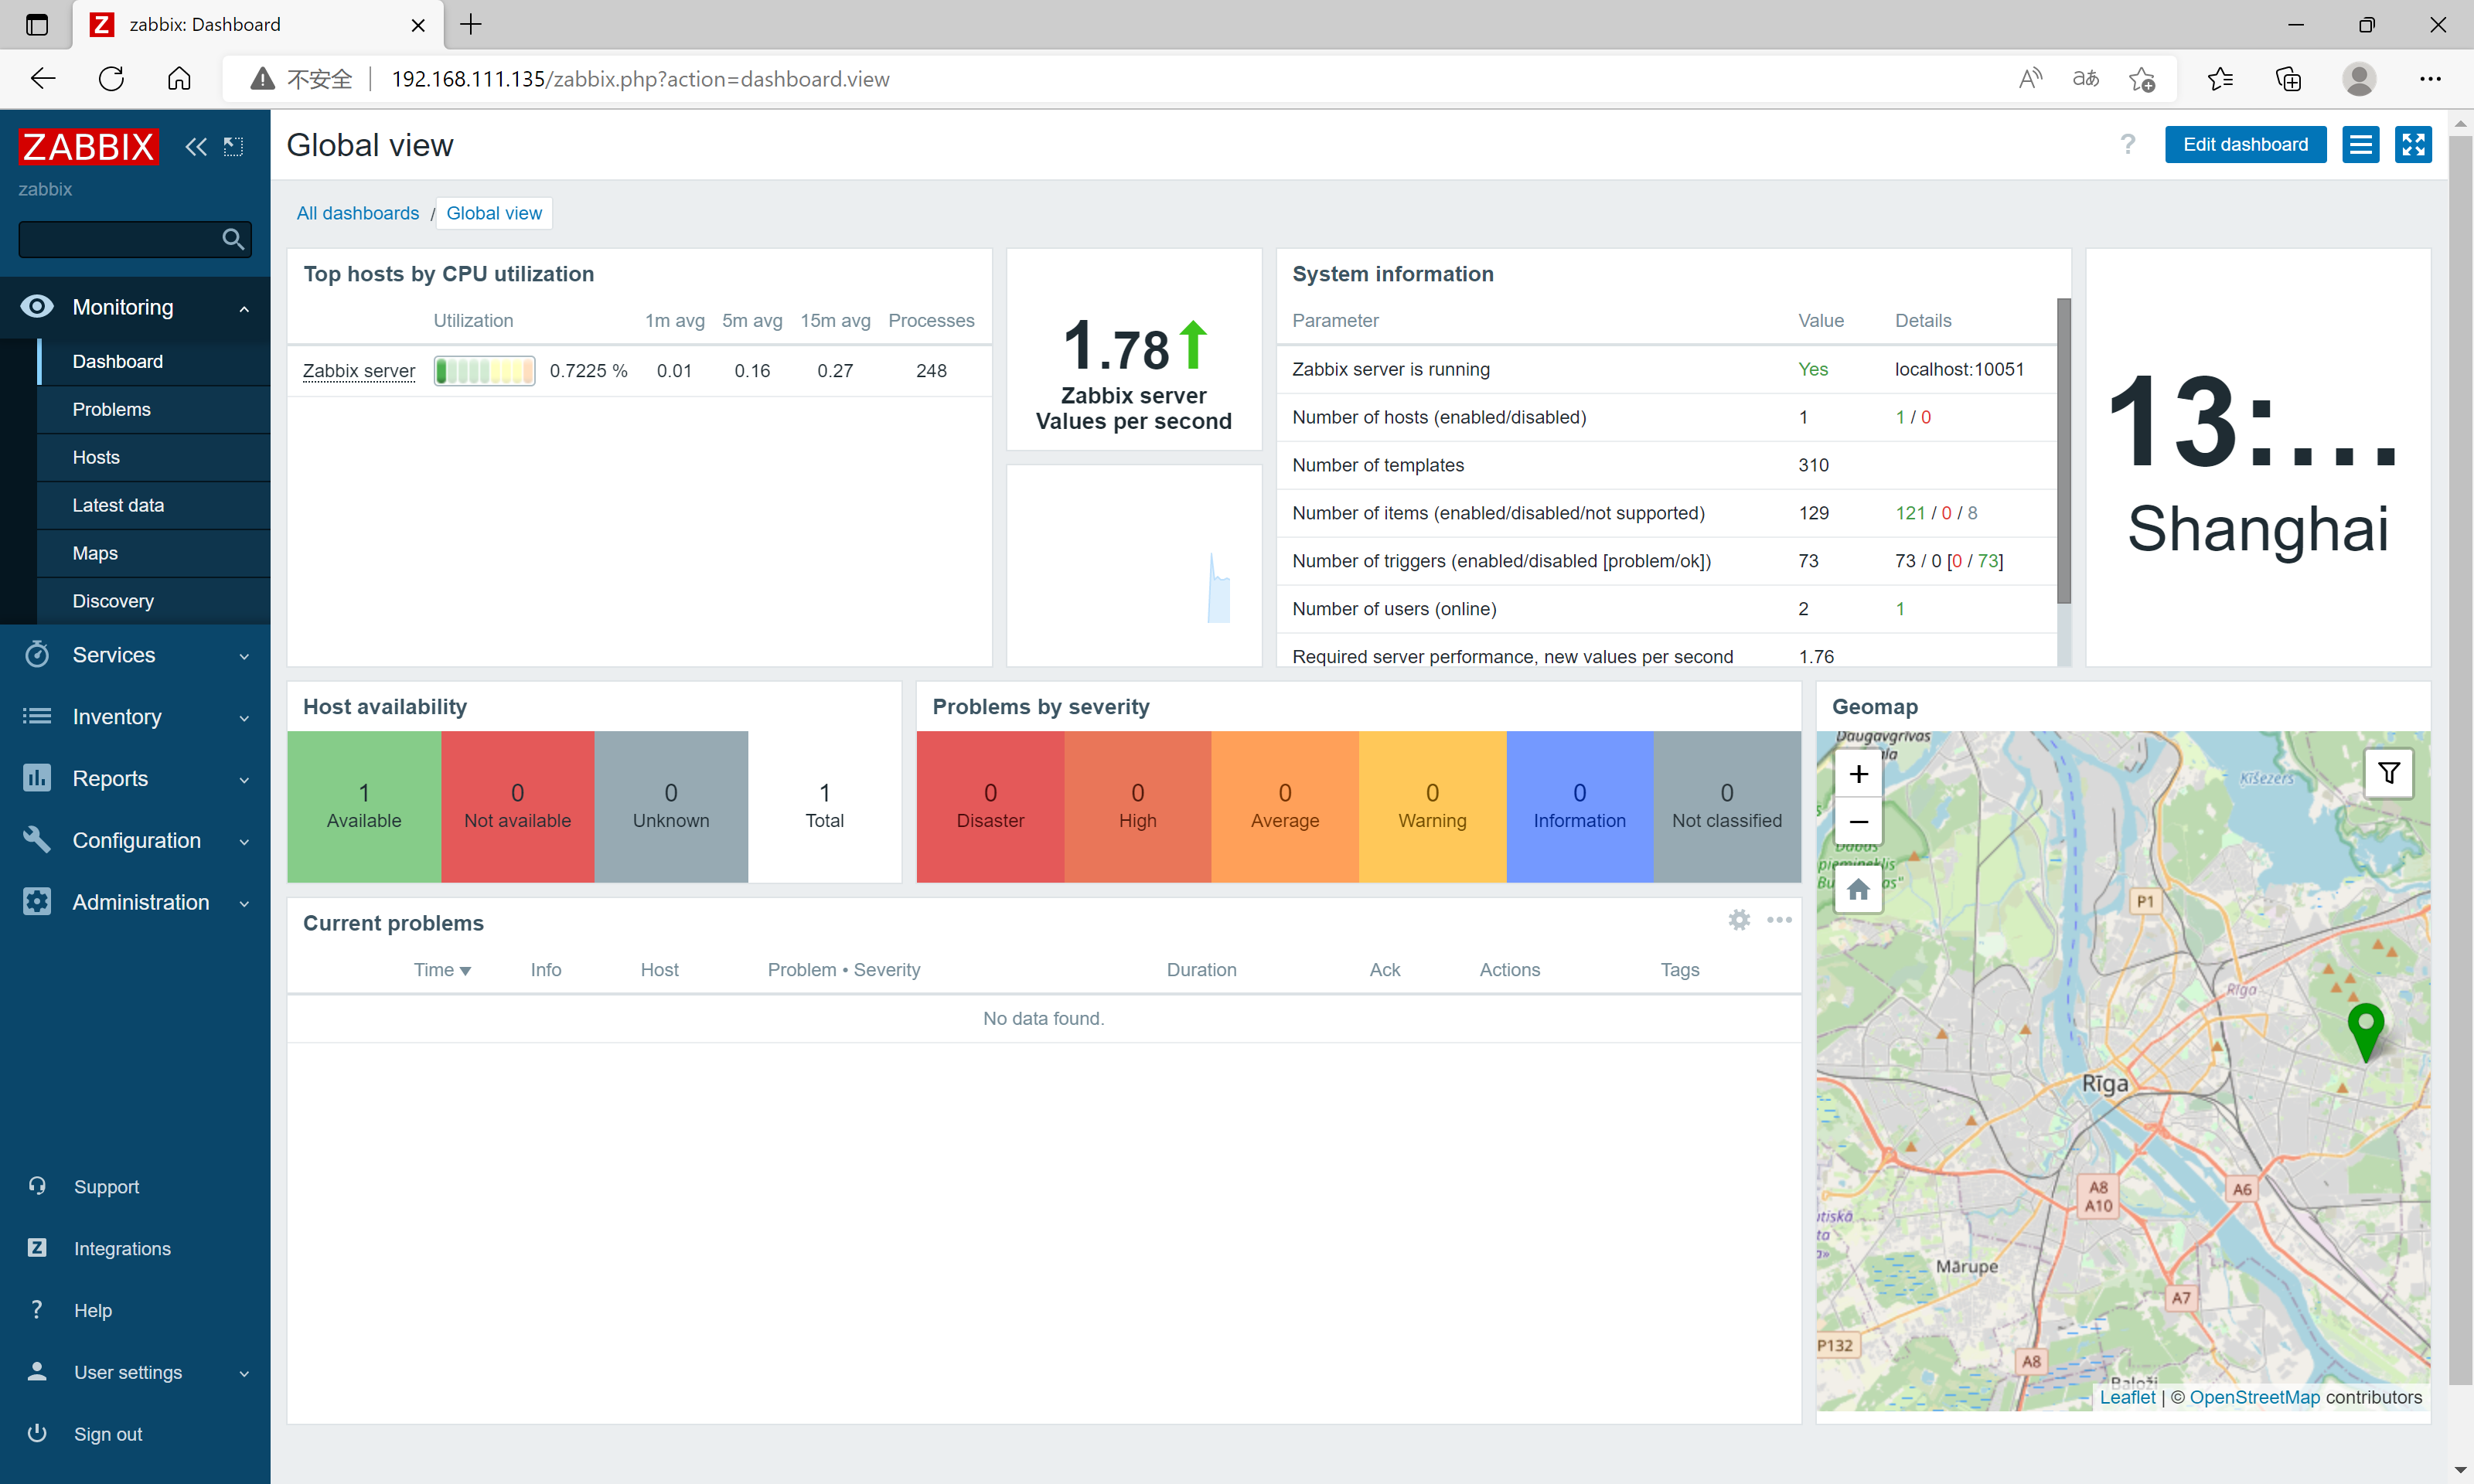This screenshot has height=1484, width=2474.
Task: Click the Reports chart icon
Action: pos(37,778)
